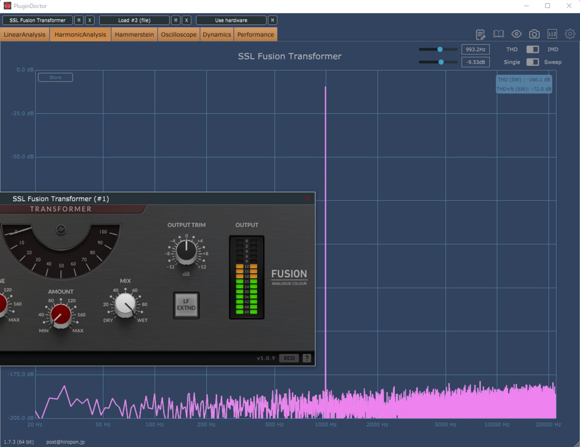The height and width of the screenshot is (447, 580).
Task: Click the -25.0 dB axis label
Action: (22, 113)
